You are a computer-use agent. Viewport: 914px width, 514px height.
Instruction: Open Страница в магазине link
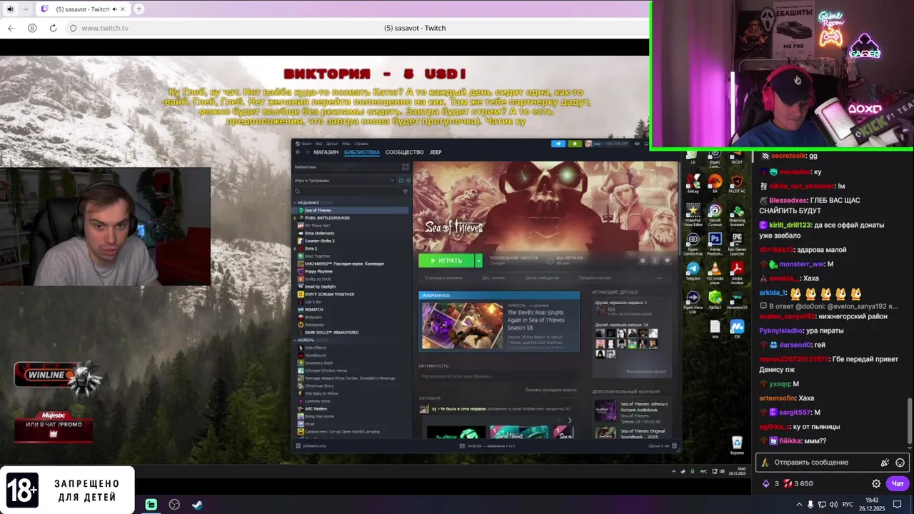(443, 277)
